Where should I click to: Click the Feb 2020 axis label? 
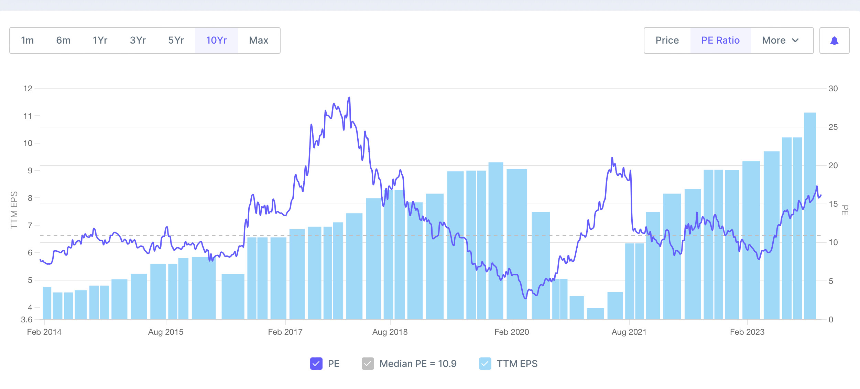pyautogui.click(x=512, y=332)
